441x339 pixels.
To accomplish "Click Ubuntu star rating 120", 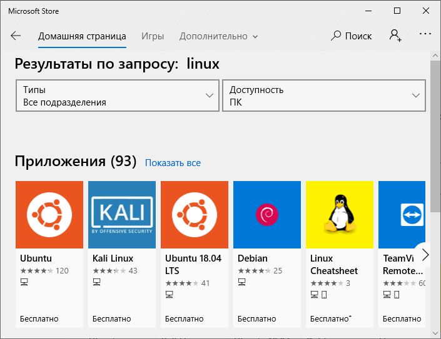I will [x=44, y=270].
